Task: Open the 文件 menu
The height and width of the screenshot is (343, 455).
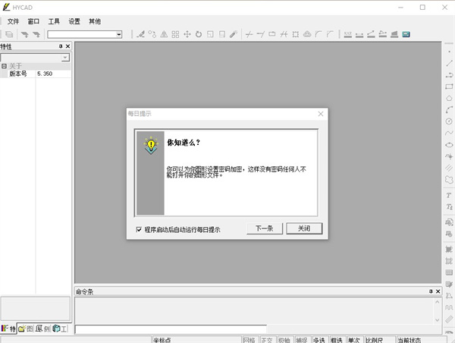Action: point(13,21)
